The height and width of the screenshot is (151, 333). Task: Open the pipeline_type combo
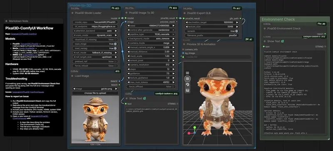tap(151, 34)
